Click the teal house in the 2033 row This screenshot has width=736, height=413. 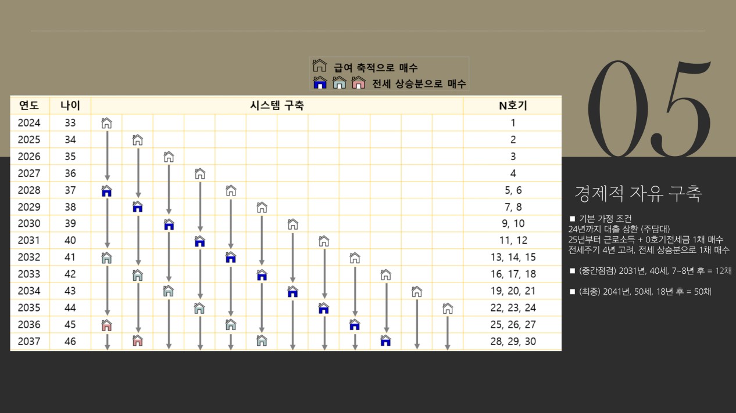(x=137, y=274)
